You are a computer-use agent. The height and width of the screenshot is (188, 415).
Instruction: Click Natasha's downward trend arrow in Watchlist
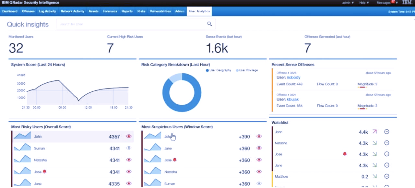coord(374,143)
